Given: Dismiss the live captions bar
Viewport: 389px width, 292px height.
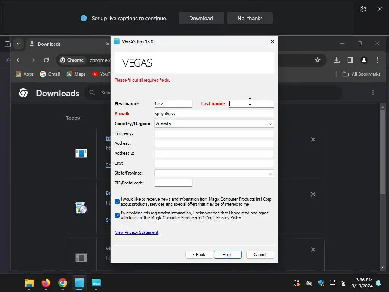Looking at the screenshot, I should click(x=380, y=9).
